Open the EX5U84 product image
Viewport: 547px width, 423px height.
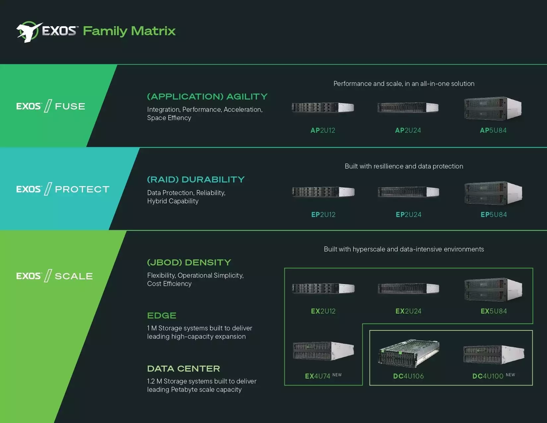pos(494,289)
